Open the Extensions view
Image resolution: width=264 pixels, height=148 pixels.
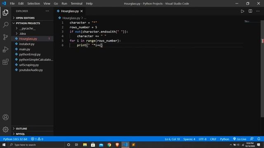(5, 62)
